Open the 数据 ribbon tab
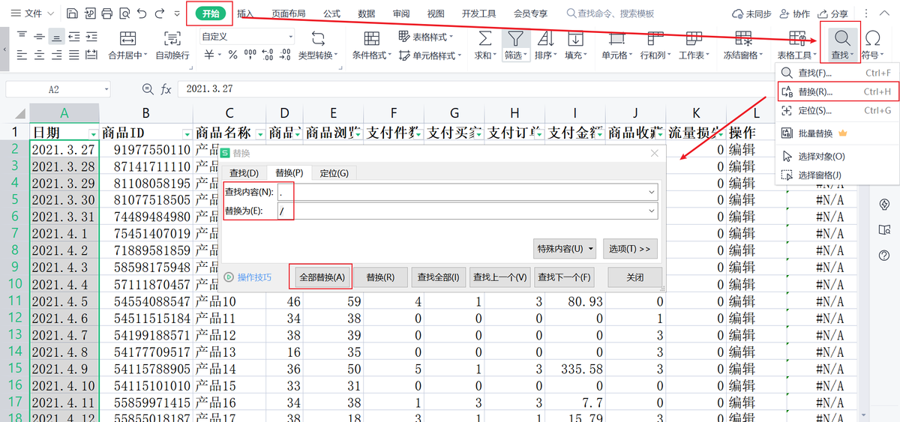Viewport: 900px width, 422px height. (x=367, y=13)
